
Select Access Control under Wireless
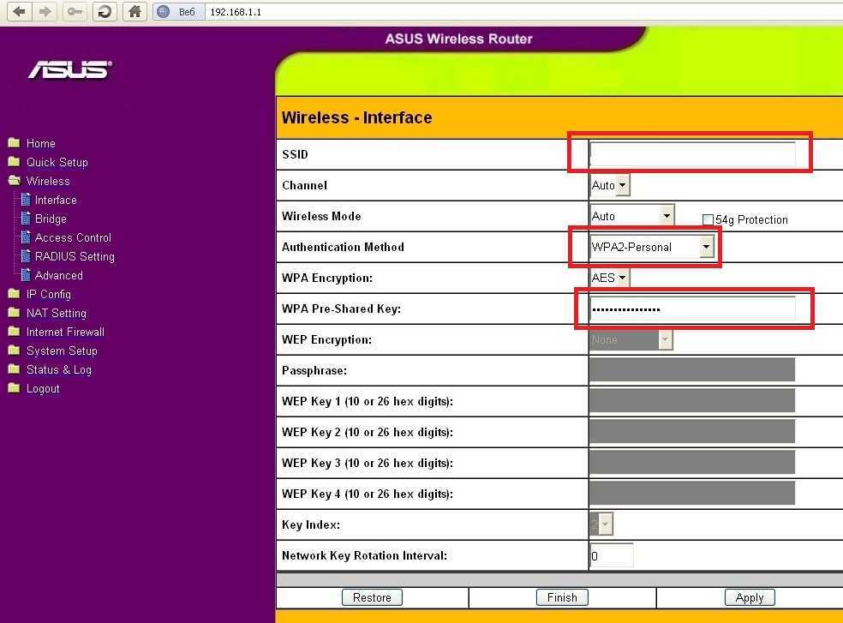[x=73, y=237]
